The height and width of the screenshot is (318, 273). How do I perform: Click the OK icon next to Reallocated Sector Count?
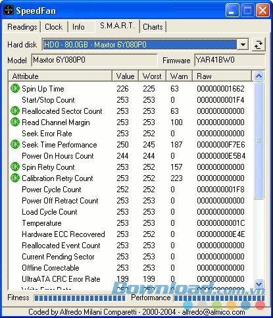[x=15, y=111]
